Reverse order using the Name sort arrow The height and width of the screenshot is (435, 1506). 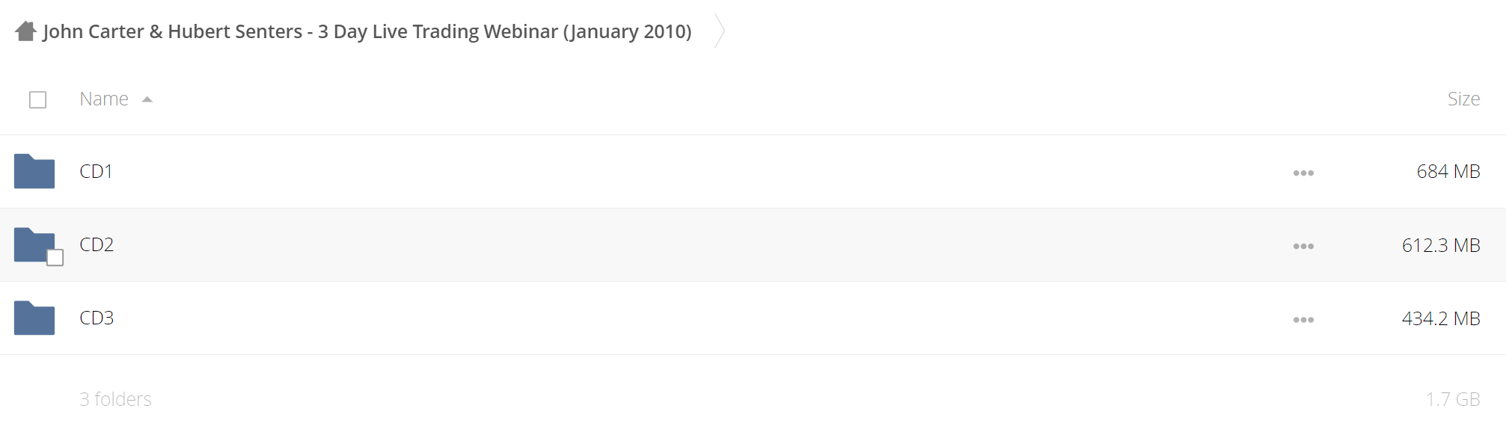click(147, 99)
